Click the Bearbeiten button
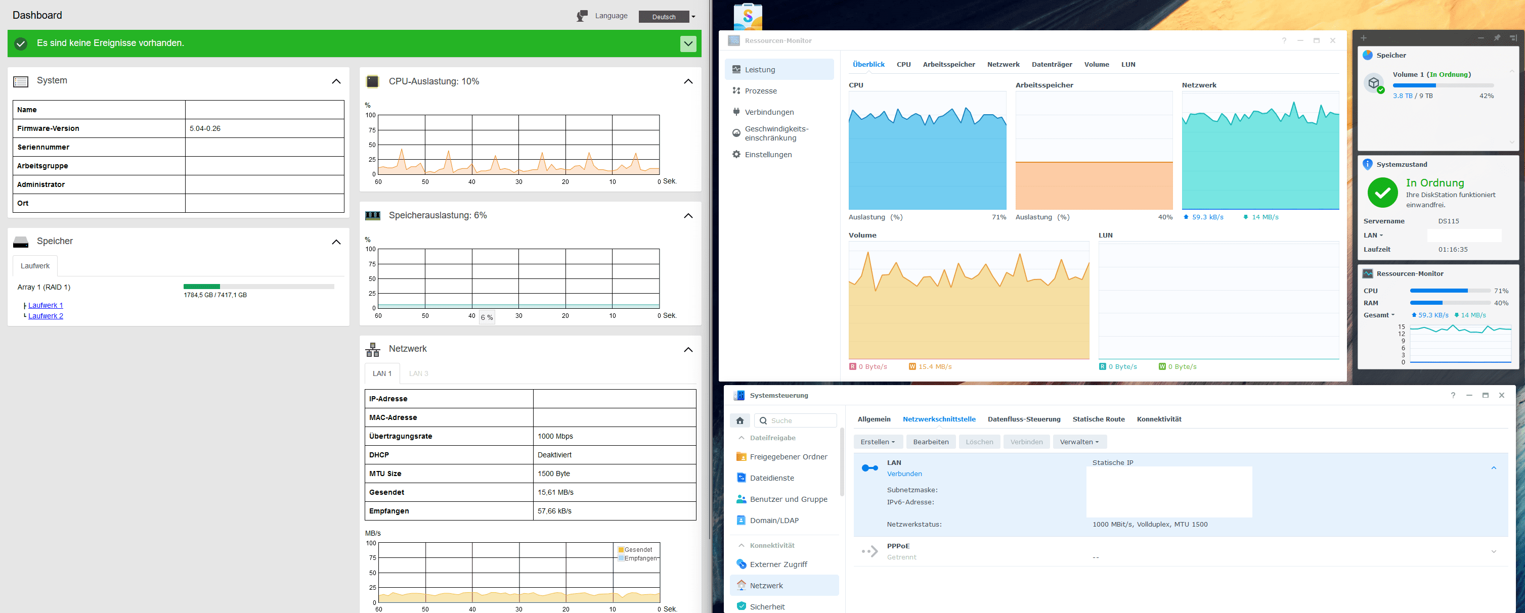The image size is (1525, 613). click(931, 442)
